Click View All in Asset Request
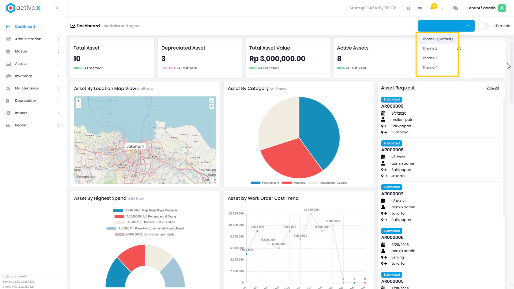The width and height of the screenshot is (514, 289). point(493,88)
